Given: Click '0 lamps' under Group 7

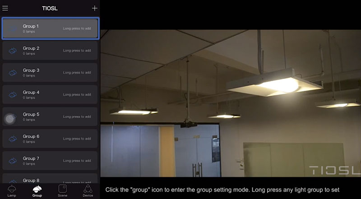Looking at the screenshot, I should point(29,164).
